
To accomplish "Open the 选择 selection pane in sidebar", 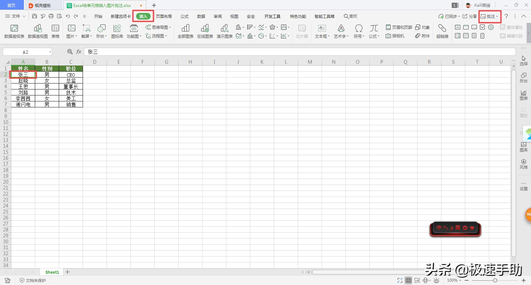I will (x=523, y=61).
